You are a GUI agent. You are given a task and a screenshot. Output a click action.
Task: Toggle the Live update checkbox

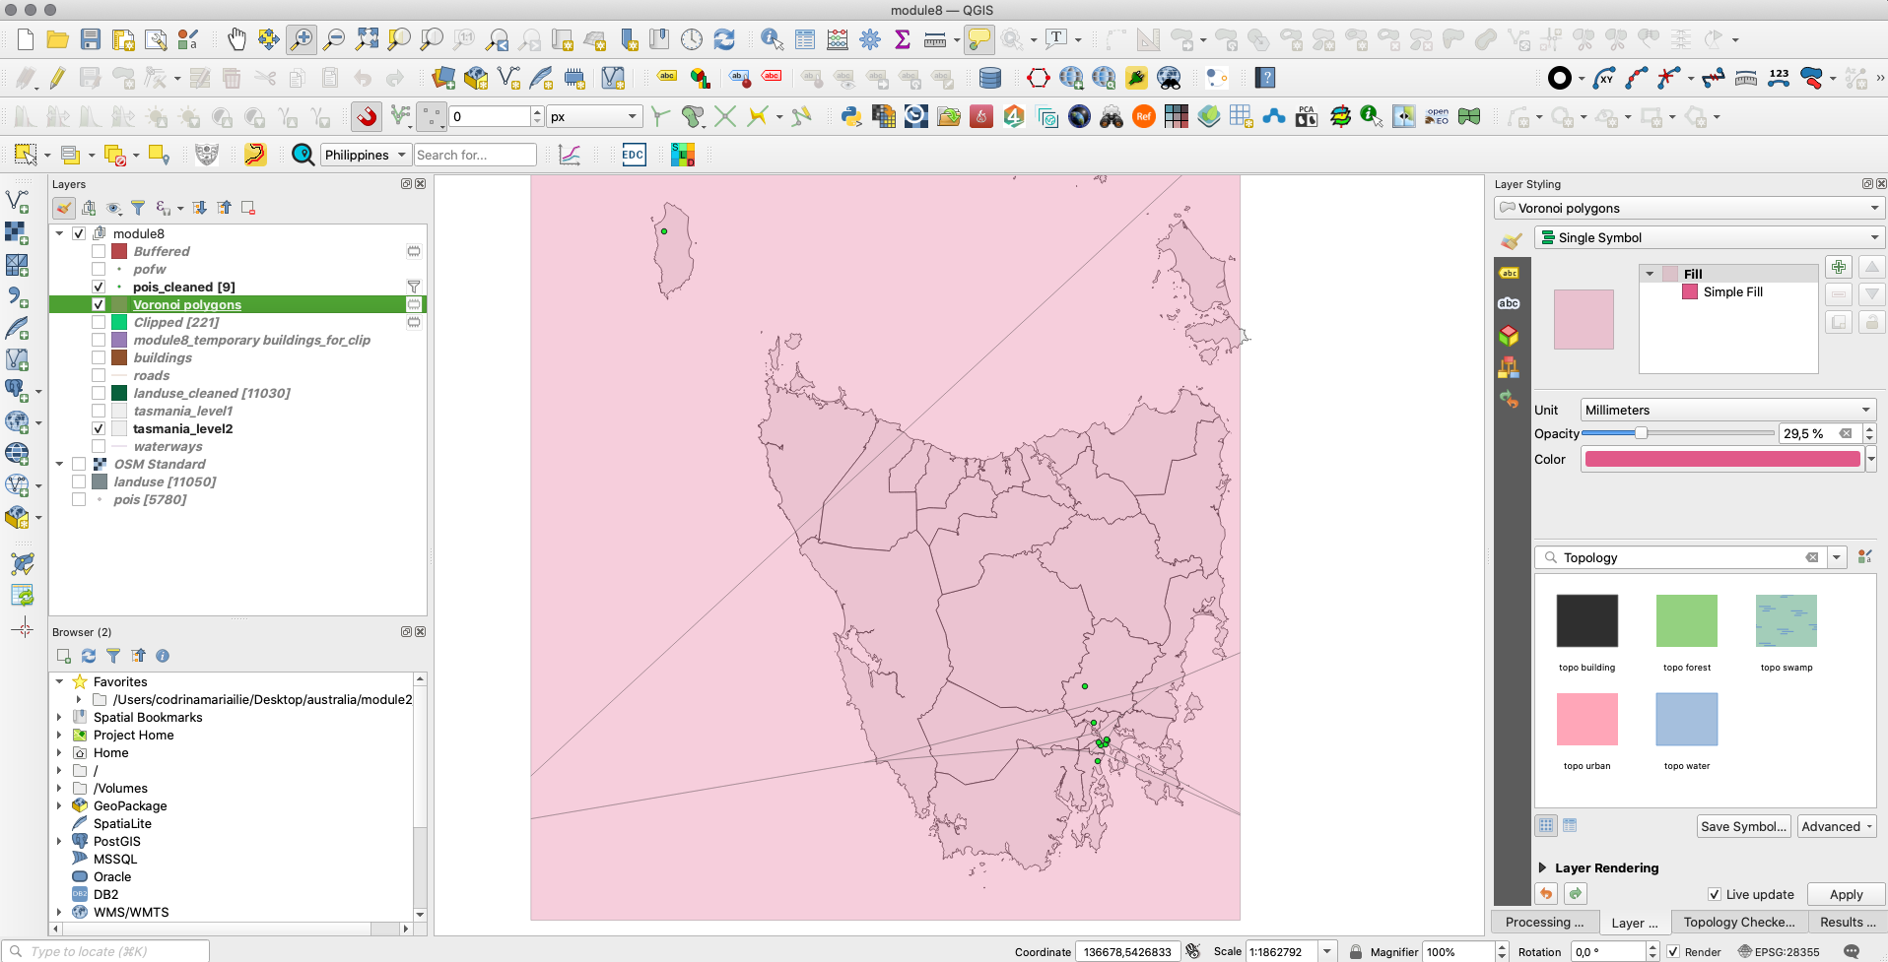[1715, 894]
